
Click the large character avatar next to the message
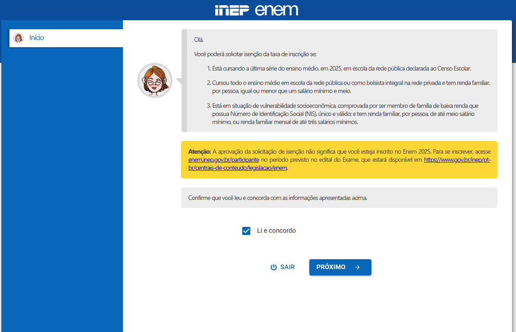[x=155, y=80]
